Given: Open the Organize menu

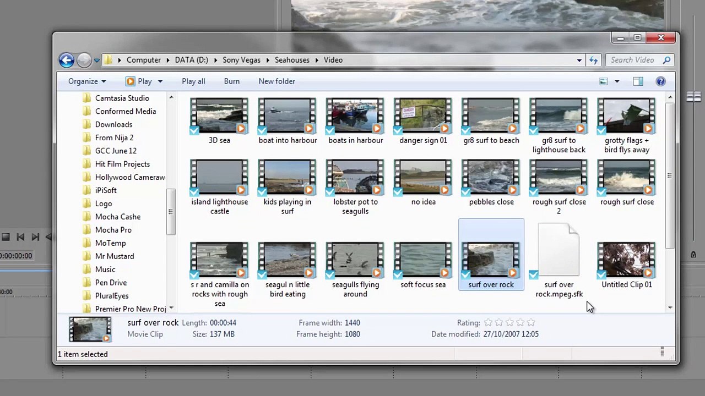Looking at the screenshot, I should click(x=87, y=81).
